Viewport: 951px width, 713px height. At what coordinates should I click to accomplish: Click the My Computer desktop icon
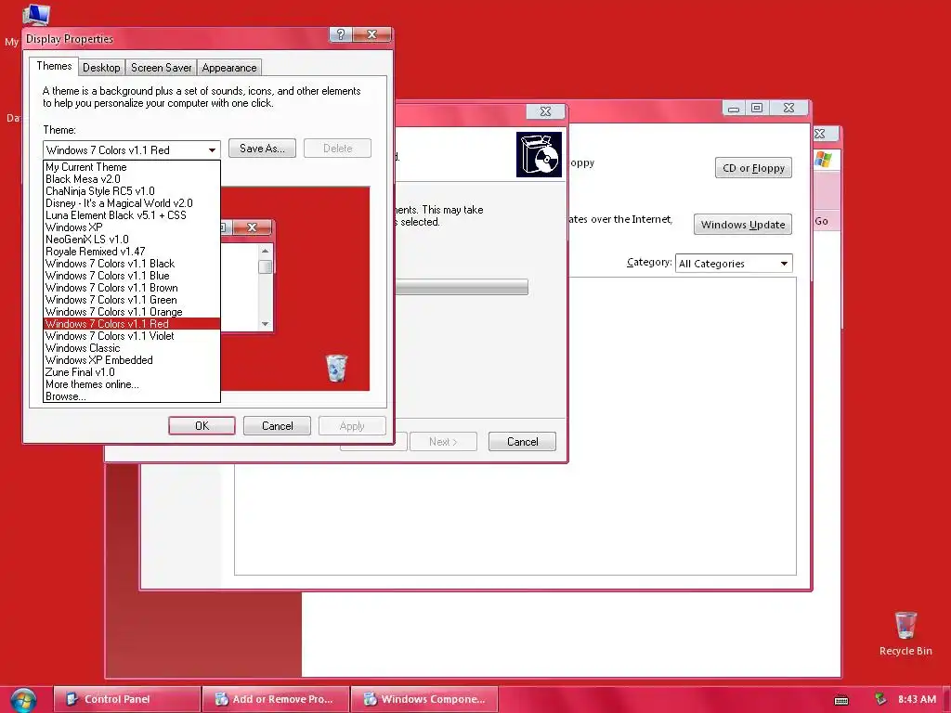[35, 15]
